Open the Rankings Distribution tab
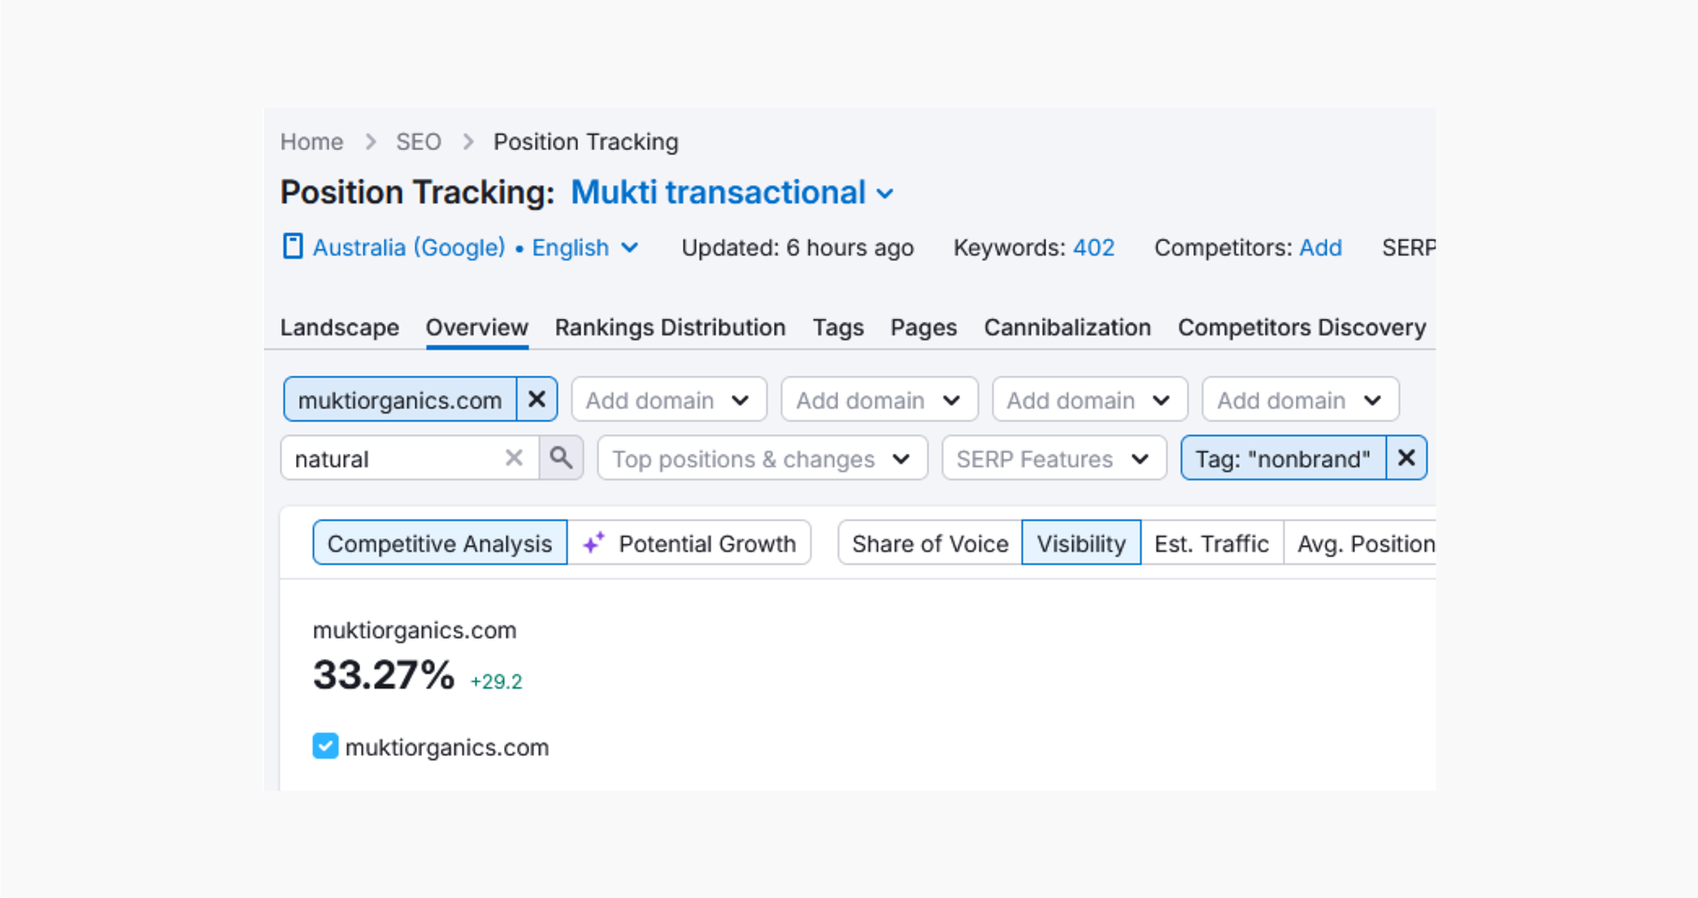This screenshot has height=898, width=1698. (670, 328)
